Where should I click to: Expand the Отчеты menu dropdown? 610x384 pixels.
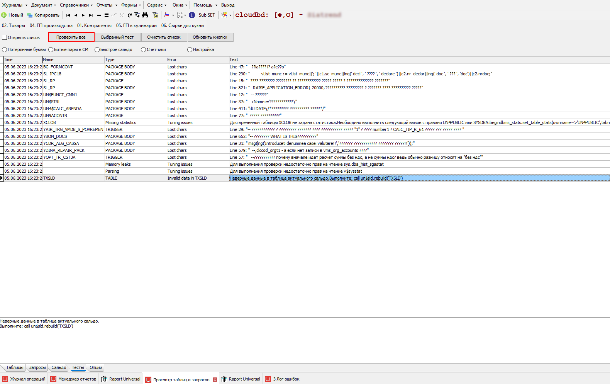click(116, 5)
